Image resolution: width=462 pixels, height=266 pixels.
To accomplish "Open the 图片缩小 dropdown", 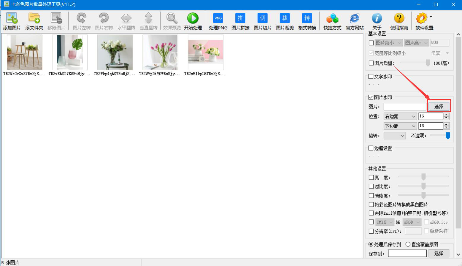I will coord(389,43).
